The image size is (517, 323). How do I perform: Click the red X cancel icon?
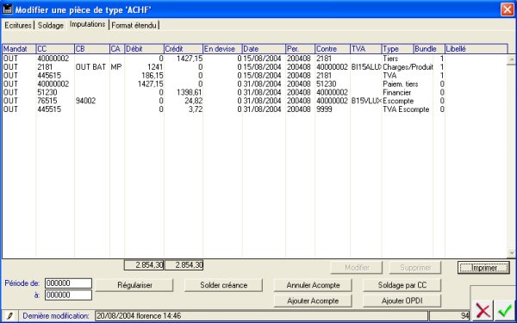click(483, 311)
